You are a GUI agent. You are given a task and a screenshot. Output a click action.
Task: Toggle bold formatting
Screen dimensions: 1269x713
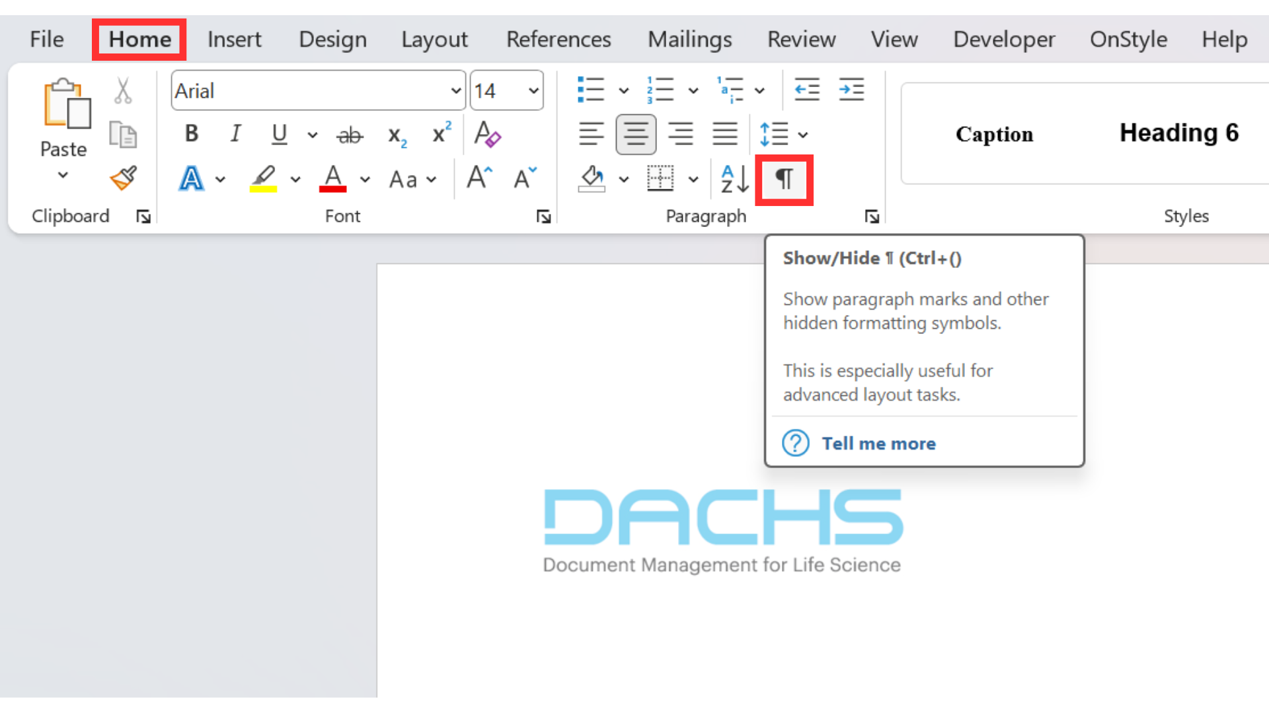192,134
